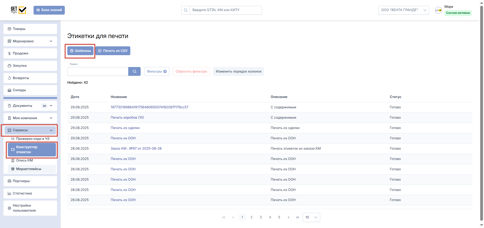Open Статистика section
Viewport: 484px width, 228px height.
click(x=30, y=193)
